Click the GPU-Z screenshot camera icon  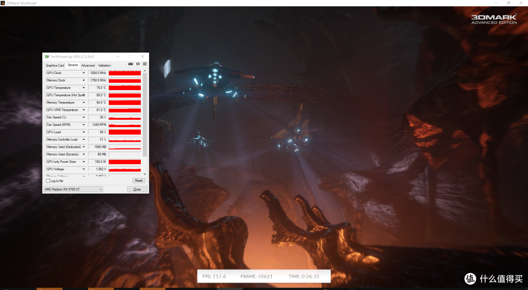[131, 64]
